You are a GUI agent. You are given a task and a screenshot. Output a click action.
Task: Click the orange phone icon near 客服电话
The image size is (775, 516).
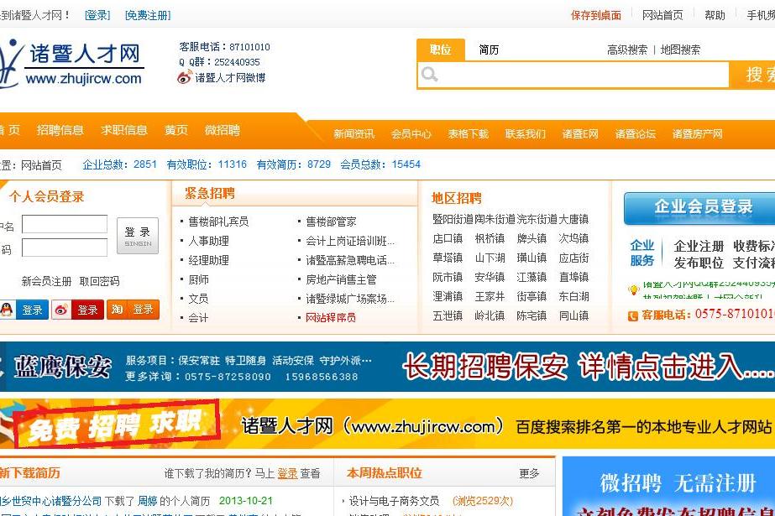pyautogui.click(x=632, y=315)
